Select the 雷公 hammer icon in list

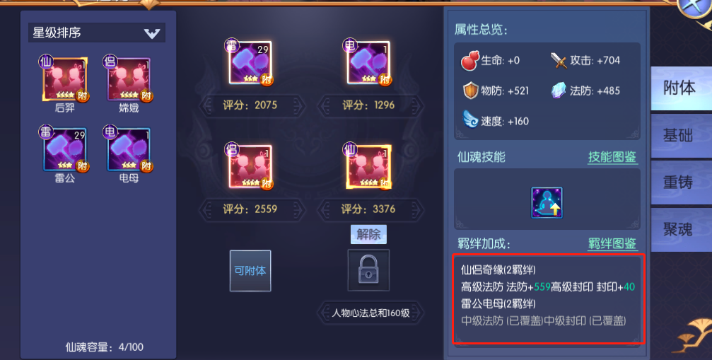pos(64,149)
